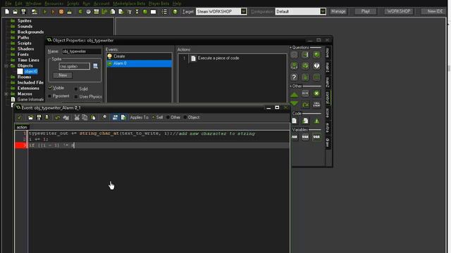Open the Target Steam WORKSHOP dropdown
Screen dimensions: 451x253
[x=243, y=11]
